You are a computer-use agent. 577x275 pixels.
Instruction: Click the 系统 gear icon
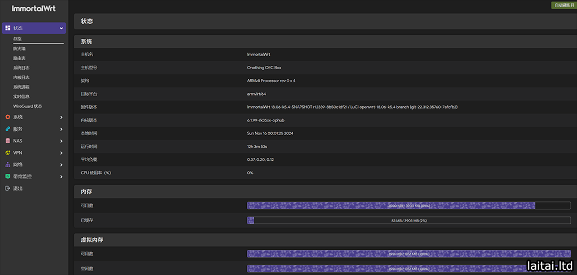[8, 117]
